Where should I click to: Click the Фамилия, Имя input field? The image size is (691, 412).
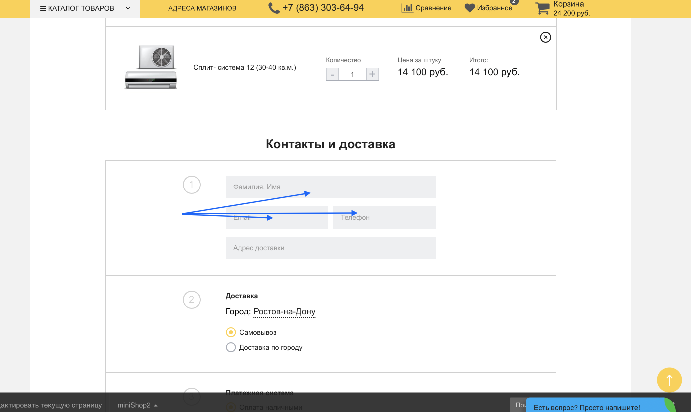tap(331, 187)
